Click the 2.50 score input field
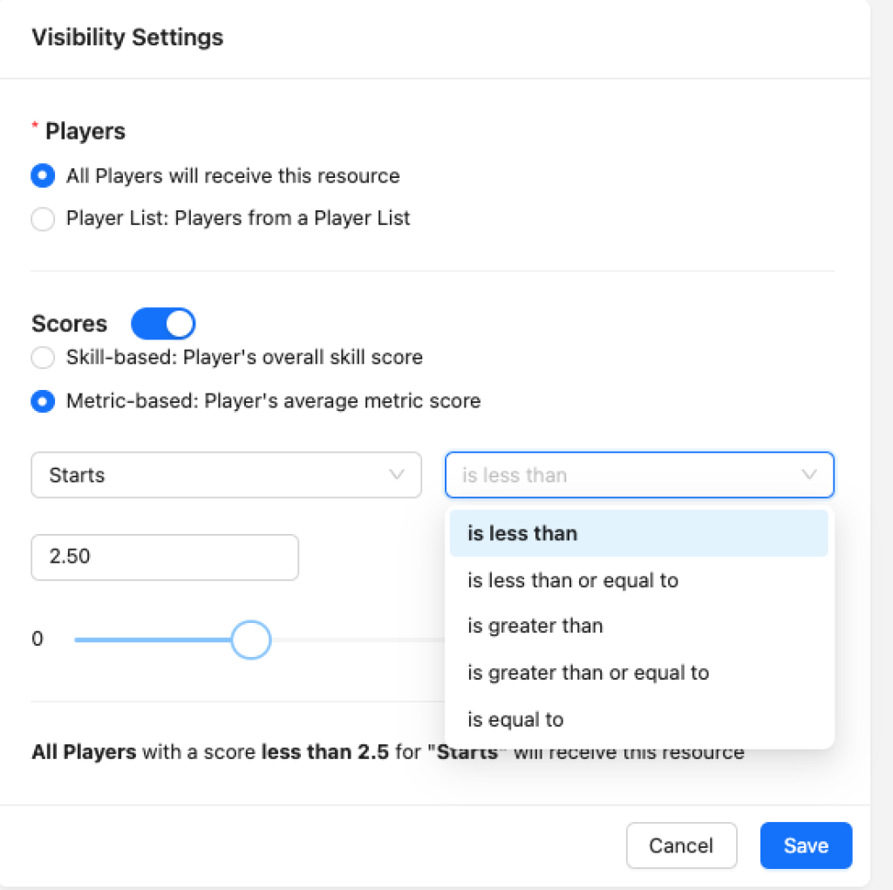Image resolution: width=893 pixels, height=890 pixels. (165, 557)
